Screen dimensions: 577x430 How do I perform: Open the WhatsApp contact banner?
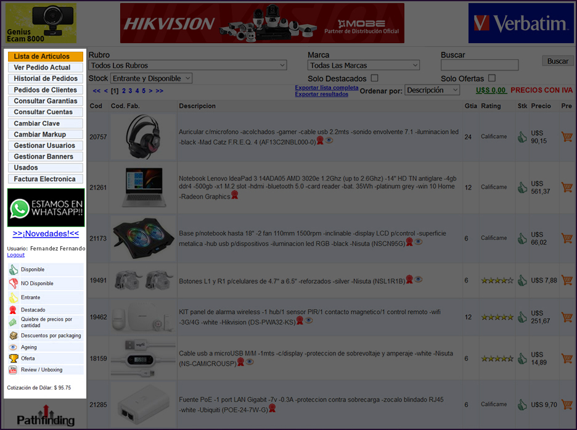click(x=46, y=207)
